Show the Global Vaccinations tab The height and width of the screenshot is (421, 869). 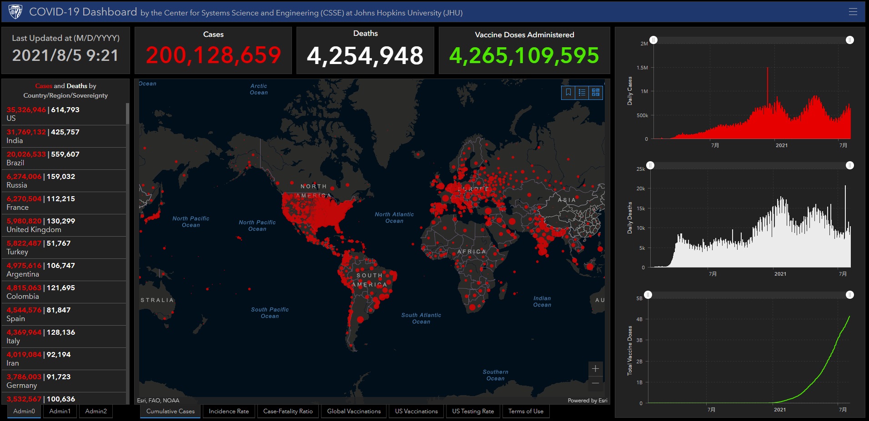coord(354,411)
